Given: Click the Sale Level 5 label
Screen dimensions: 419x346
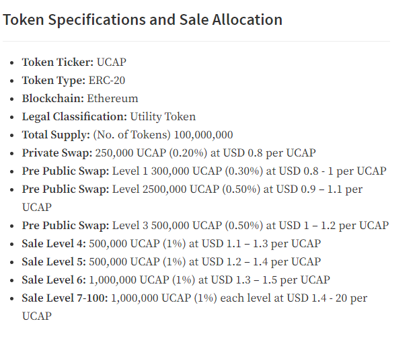Looking at the screenshot, I should (54, 262).
